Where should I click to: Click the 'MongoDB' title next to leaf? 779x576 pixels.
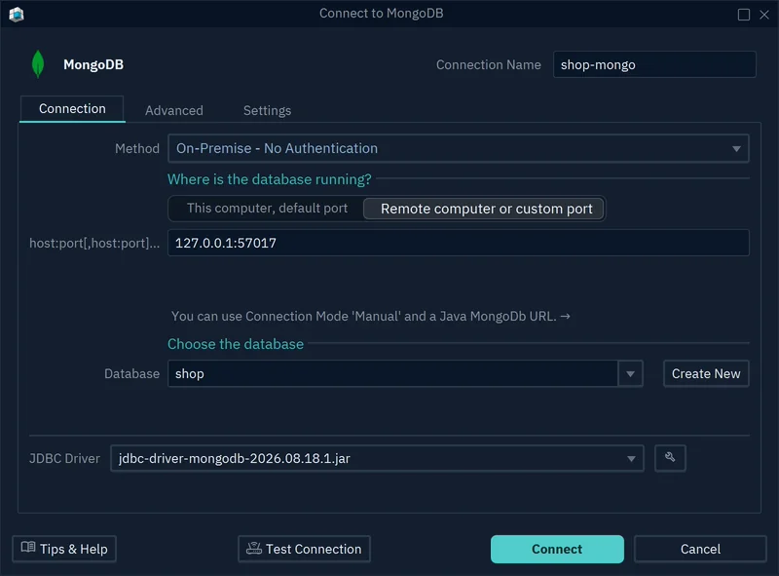point(93,64)
